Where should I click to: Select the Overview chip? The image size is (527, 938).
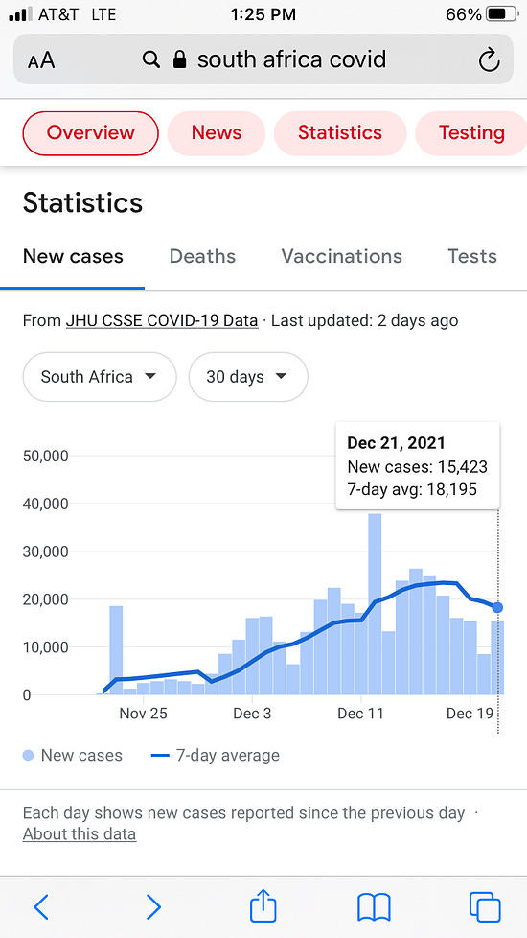click(x=91, y=132)
